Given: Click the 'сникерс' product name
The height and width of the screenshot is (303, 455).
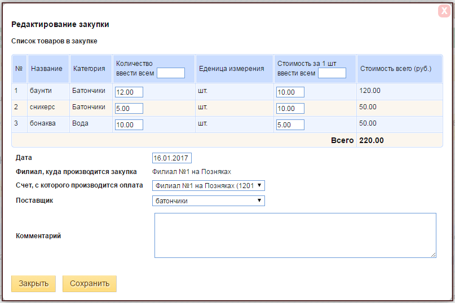Looking at the screenshot, I should (x=42, y=107).
